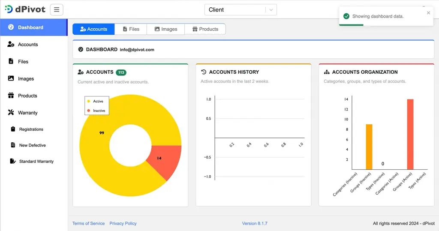The image size is (439, 231).
Task: Toggle Active legend yellow marker
Action: click(89, 101)
